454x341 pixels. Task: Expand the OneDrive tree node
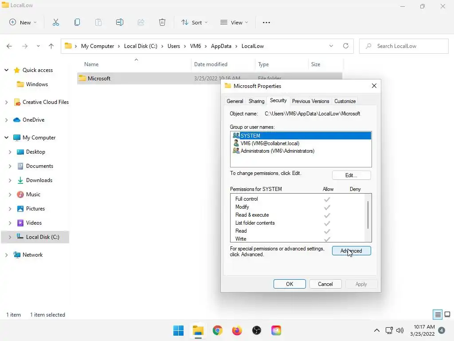pyautogui.click(x=6, y=120)
